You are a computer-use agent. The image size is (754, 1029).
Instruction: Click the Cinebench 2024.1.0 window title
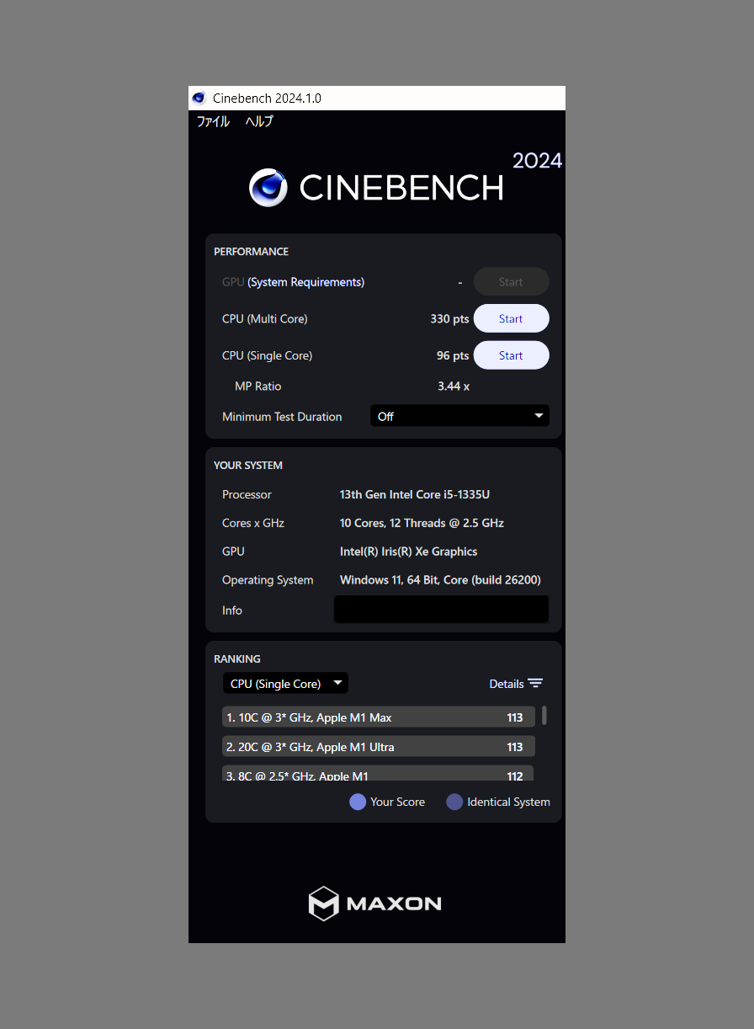click(267, 98)
